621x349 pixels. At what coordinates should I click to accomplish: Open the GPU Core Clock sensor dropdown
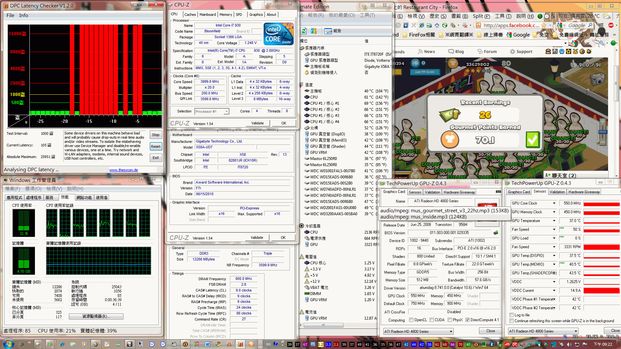click(554, 203)
